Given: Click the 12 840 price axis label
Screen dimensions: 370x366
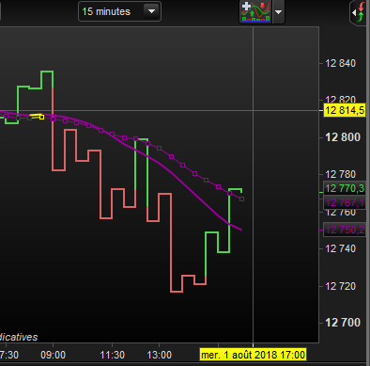Looking at the screenshot, I should (340, 63).
